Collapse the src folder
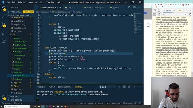This screenshot has height=108, width=193. click(14, 35)
